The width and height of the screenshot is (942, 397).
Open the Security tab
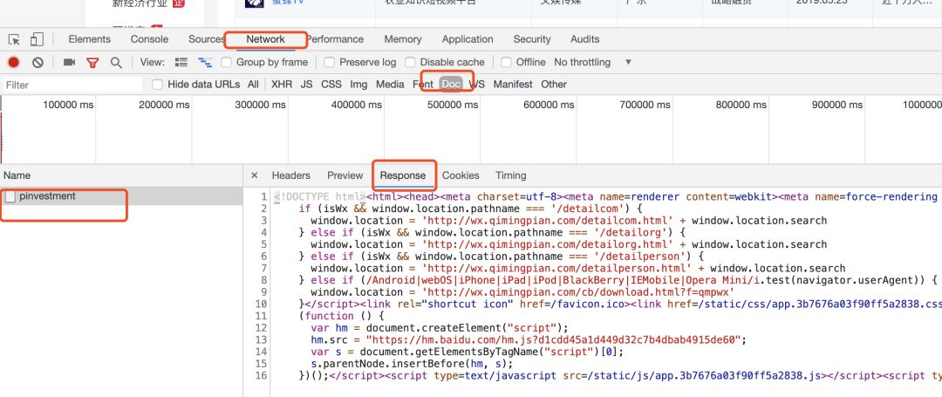(x=532, y=39)
